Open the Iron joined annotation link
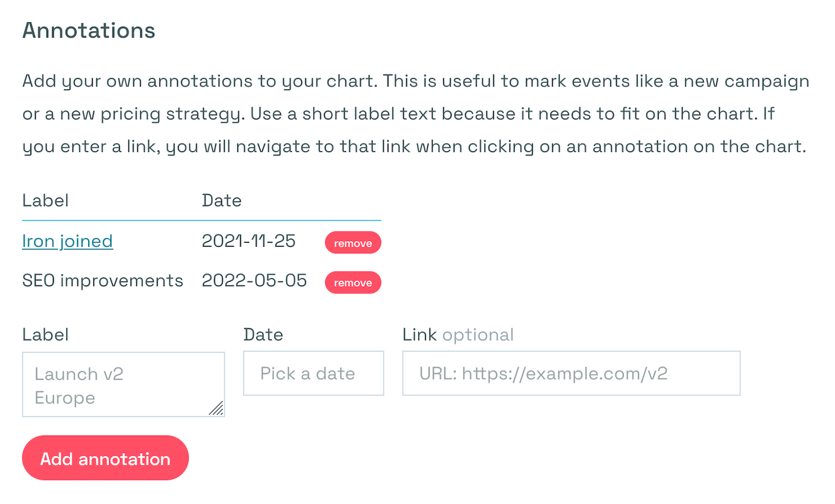This screenshot has width=835, height=504. pyautogui.click(x=67, y=241)
